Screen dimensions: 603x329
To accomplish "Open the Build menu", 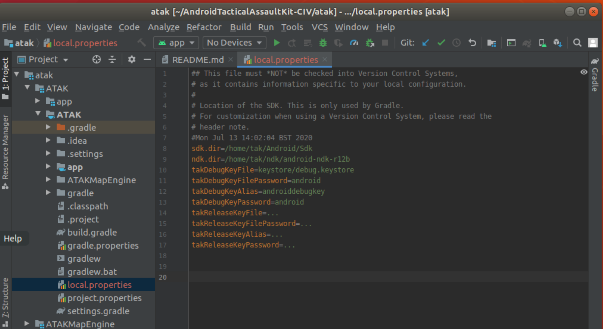I will tap(240, 27).
